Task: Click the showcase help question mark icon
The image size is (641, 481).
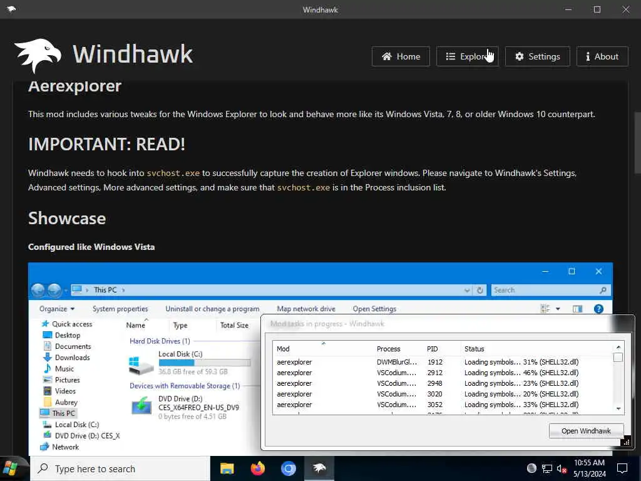Action: tap(598, 309)
